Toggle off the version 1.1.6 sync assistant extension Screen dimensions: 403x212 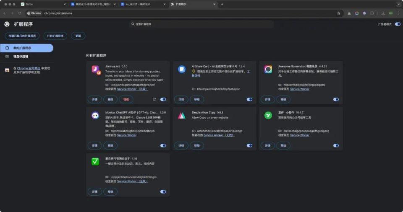coord(163,192)
